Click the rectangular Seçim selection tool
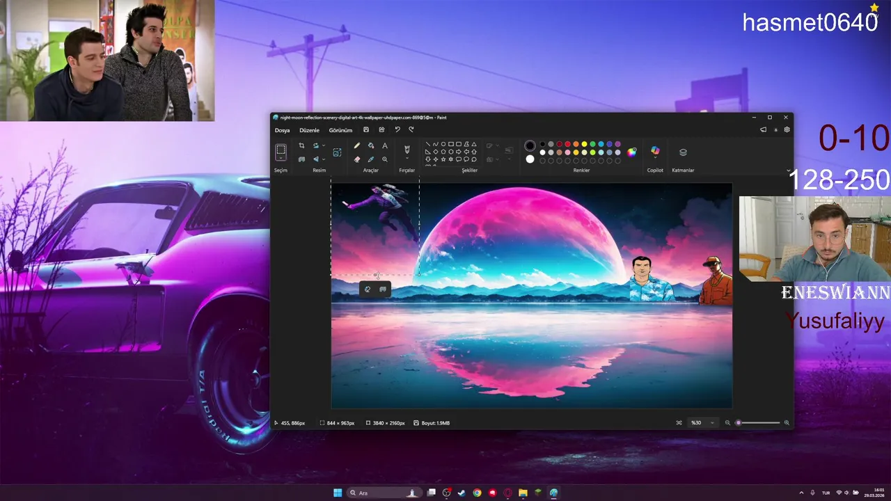This screenshot has height=501, width=891. pyautogui.click(x=281, y=150)
